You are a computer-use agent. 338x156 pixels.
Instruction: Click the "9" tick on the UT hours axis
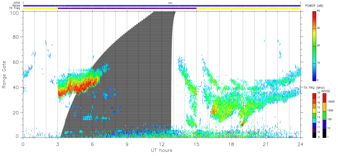click(127, 144)
